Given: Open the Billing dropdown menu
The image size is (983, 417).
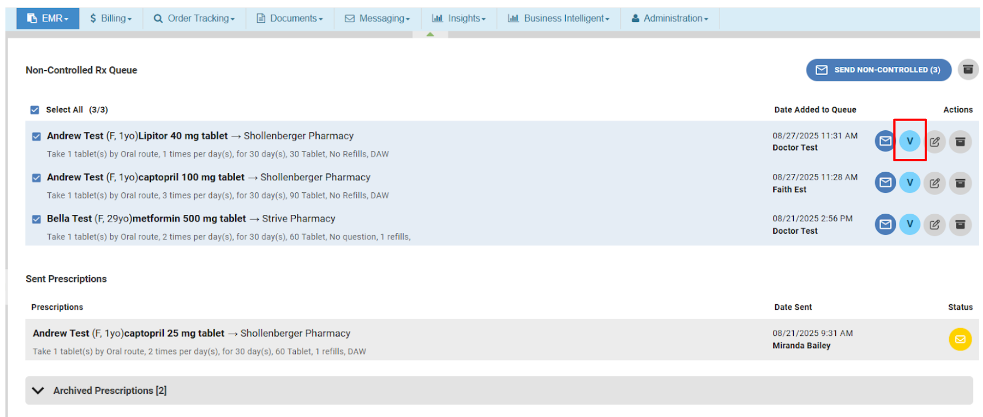Looking at the screenshot, I should coord(111,18).
